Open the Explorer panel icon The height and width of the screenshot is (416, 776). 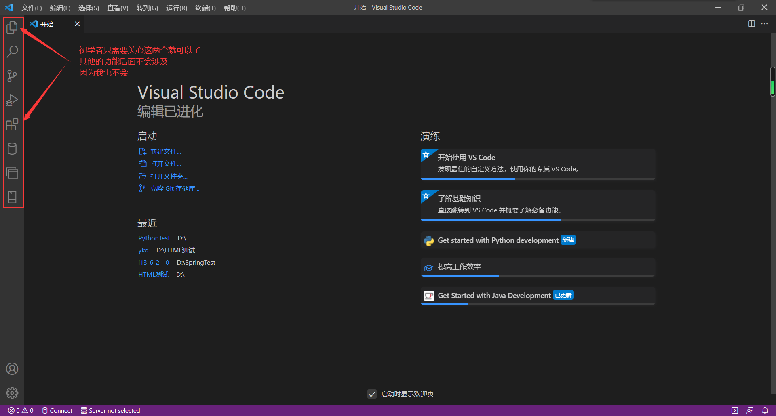point(12,27)
